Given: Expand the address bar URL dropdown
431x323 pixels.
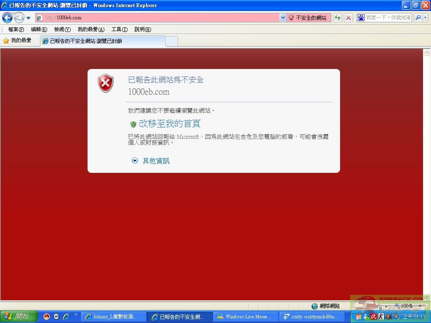Looking at the screenshot, I should tap(283, 18).
